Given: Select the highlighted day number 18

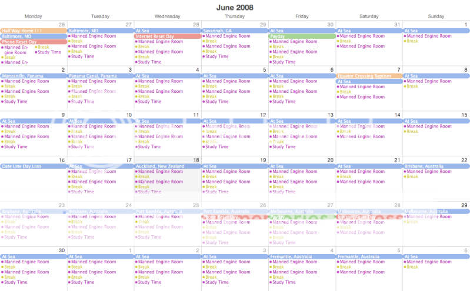Looking at the screenshot, I should click(x=196, y=160).
